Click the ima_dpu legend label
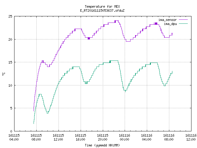197x148 pixels. click(170, 24)
